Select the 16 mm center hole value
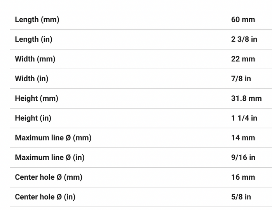Image resolution: width=272 pixels, height=210 pixels. pos(243,177)
